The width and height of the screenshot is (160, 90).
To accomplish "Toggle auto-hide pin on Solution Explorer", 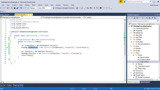I will pos(157,15).
